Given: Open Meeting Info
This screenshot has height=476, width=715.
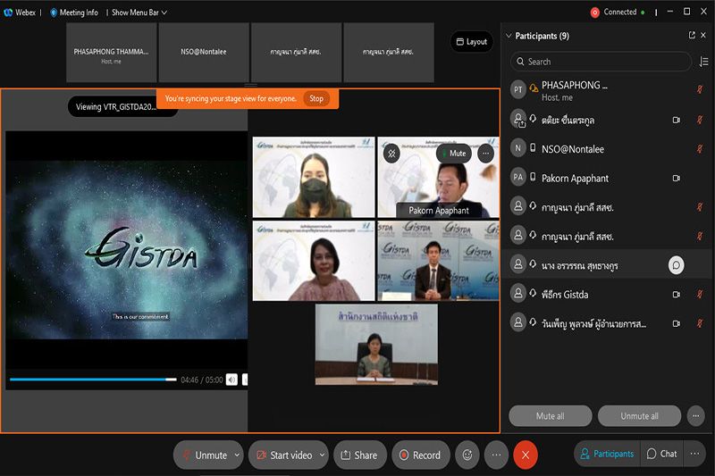Looking at the screenshot, I should 74,13.
